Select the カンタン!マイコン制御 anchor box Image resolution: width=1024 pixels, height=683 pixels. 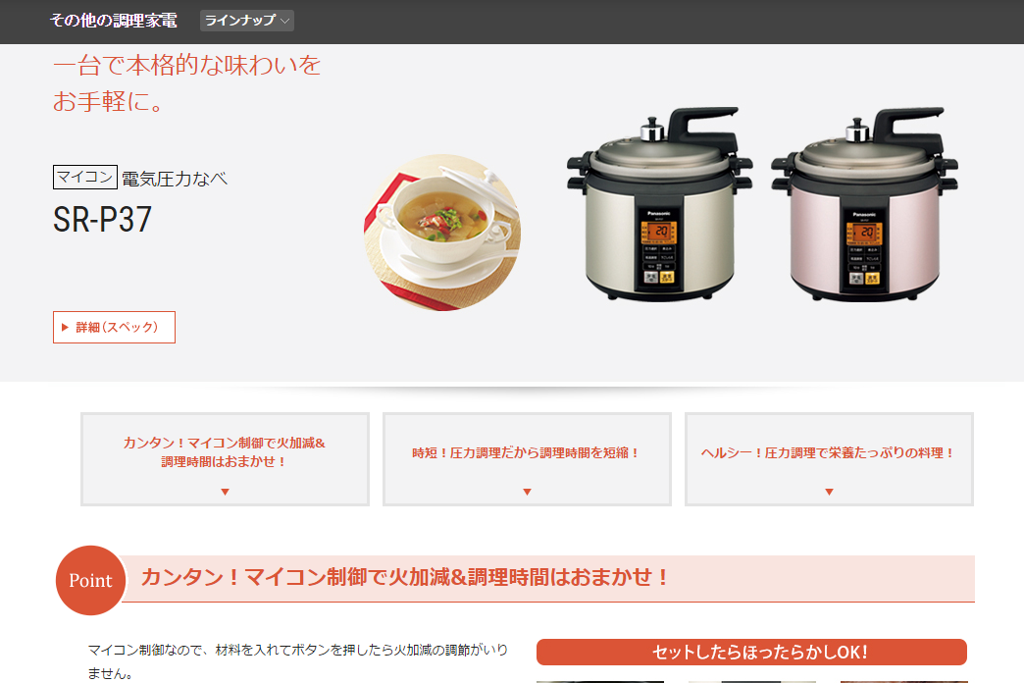pos(225,459)
